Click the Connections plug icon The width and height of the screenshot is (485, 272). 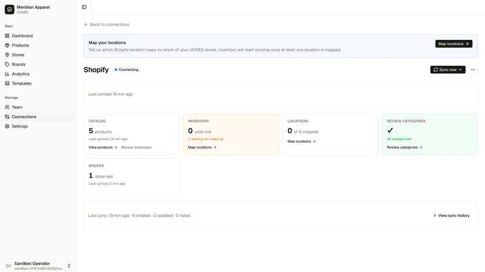pos(7,117)
